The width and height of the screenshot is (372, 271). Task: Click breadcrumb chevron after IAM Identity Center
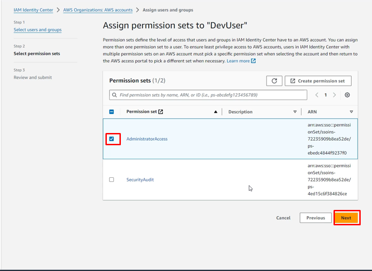(x=58, y=10)
